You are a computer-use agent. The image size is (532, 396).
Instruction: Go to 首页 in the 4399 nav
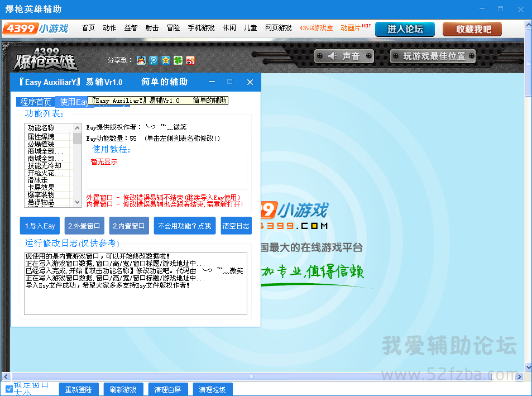88,28
